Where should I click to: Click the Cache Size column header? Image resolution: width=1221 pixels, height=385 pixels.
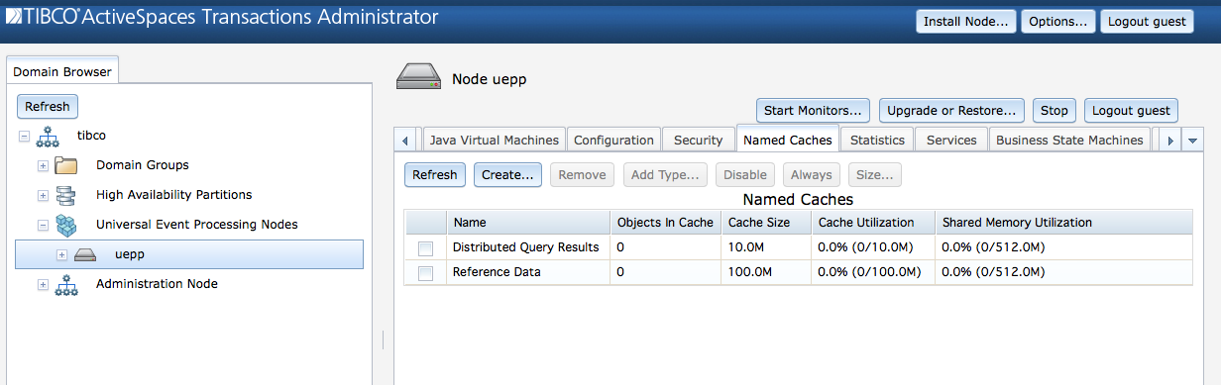[x=766, y=223]
